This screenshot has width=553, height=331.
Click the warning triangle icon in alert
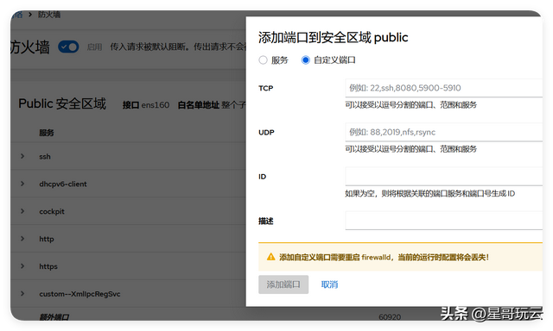[x=270, y=257]
